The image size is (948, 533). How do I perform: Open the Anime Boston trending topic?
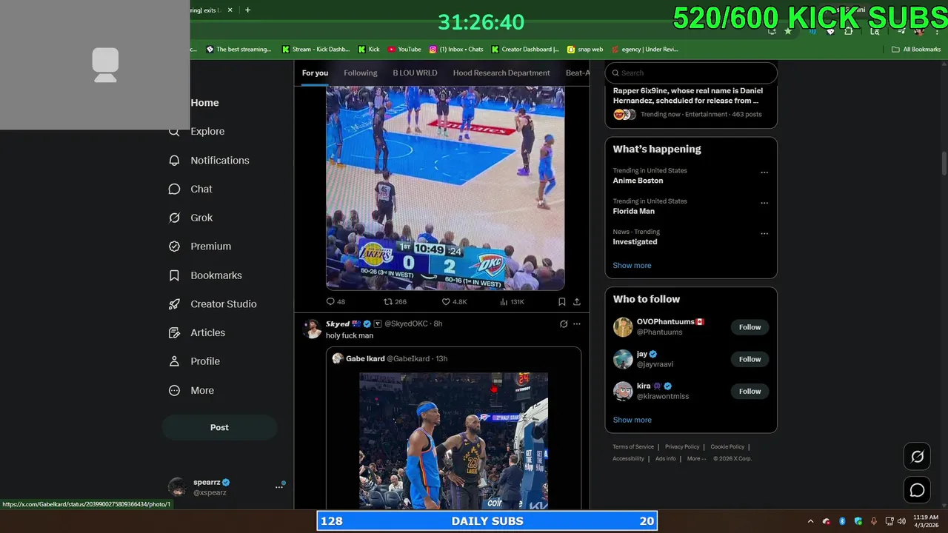pos(638,181)
